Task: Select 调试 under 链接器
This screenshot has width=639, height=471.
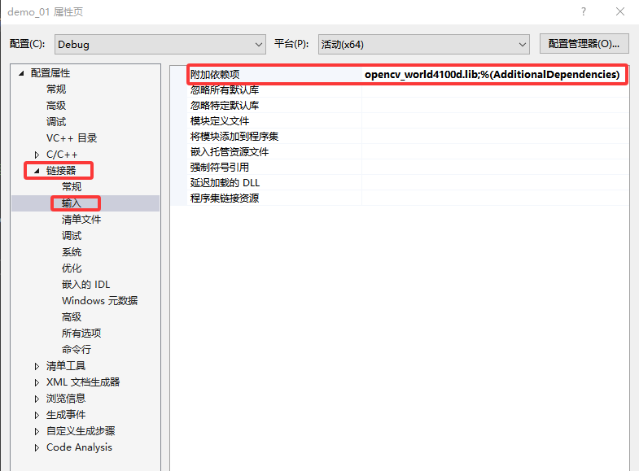Action: 72,236
